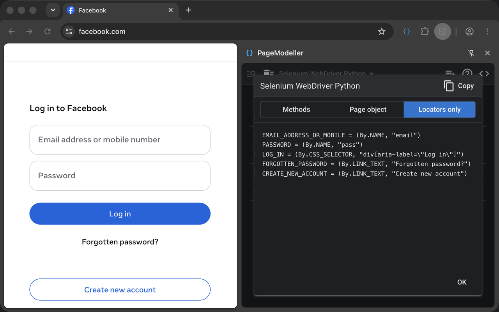The image size is (499, 312).
Task: Dismiss the dialog with OK
Action: tap(462, 282)
